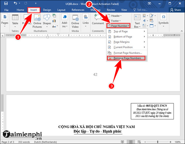This screenshot has height=144, width=185.
Task: Select the Insert tab
Action: pos(33,10)
